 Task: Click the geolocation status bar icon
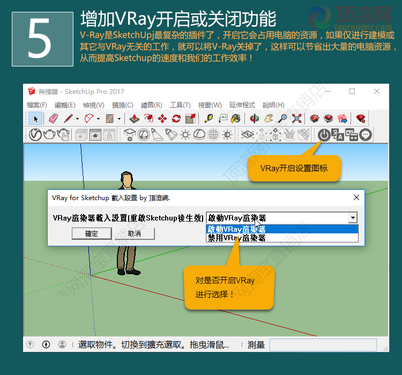(30, 344)
